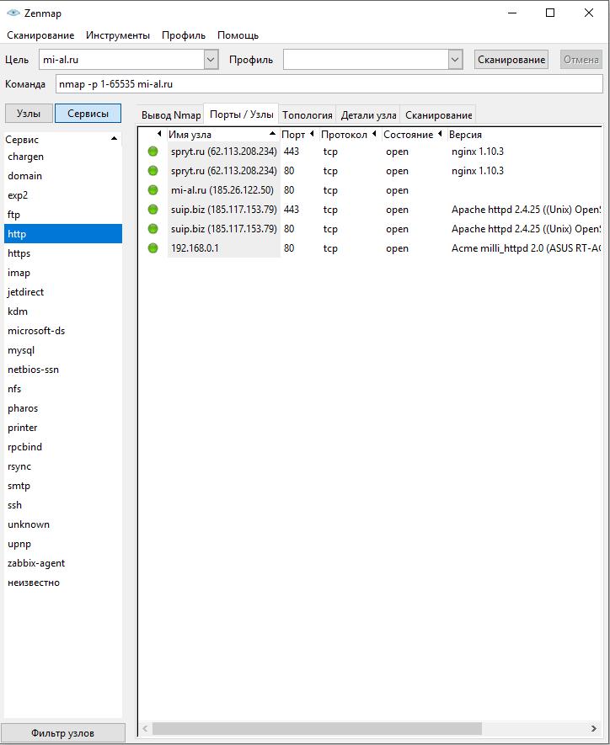Open the Цель target dropdown
The height and width of the screenshot is (745, 610).
pyautogui.click(x=211, y=60)
